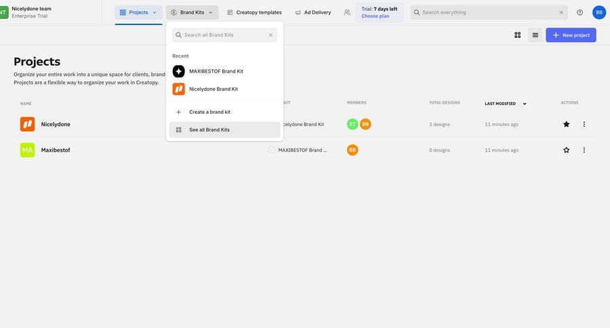Open the Nicelydone project name

point(56,124)
